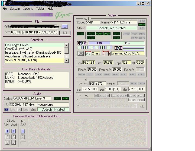Open the System menu
The width and height of the screenshot is (195, 151).
pos(15,9)
